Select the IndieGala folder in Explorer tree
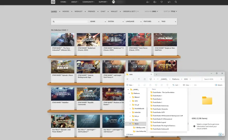Viewport: 228px width, 140px height. (x=137, y=112)
